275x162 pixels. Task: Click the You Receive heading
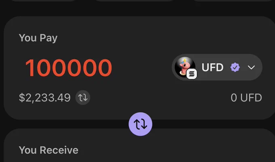click(49, 150)
